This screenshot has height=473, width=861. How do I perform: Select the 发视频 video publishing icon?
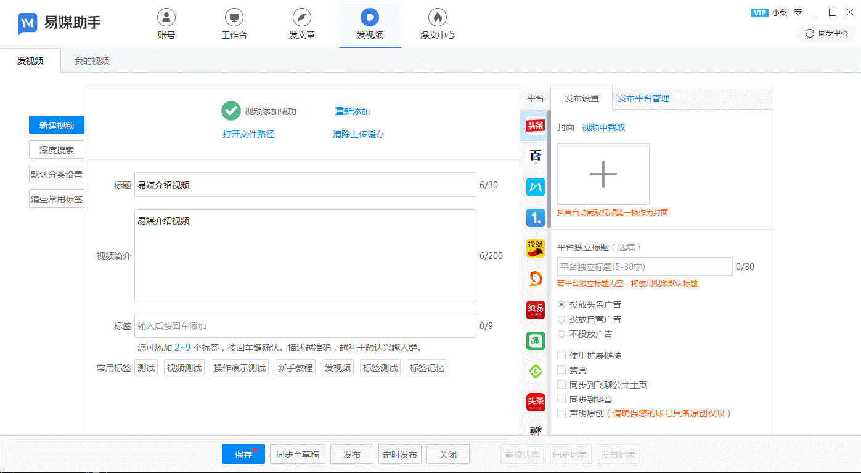point(370,17)
